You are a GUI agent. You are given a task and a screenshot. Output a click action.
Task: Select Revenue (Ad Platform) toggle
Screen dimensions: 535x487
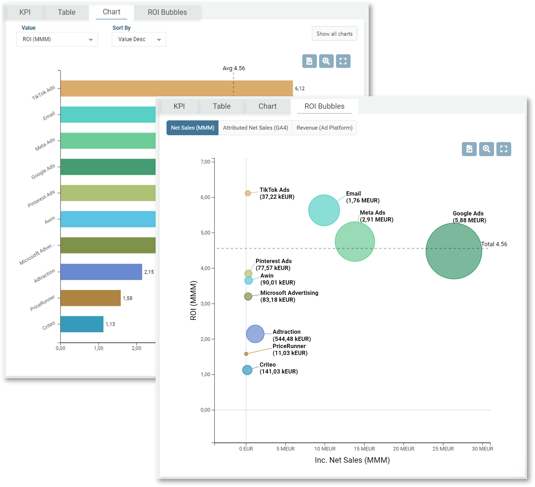(x=324, y=128)
